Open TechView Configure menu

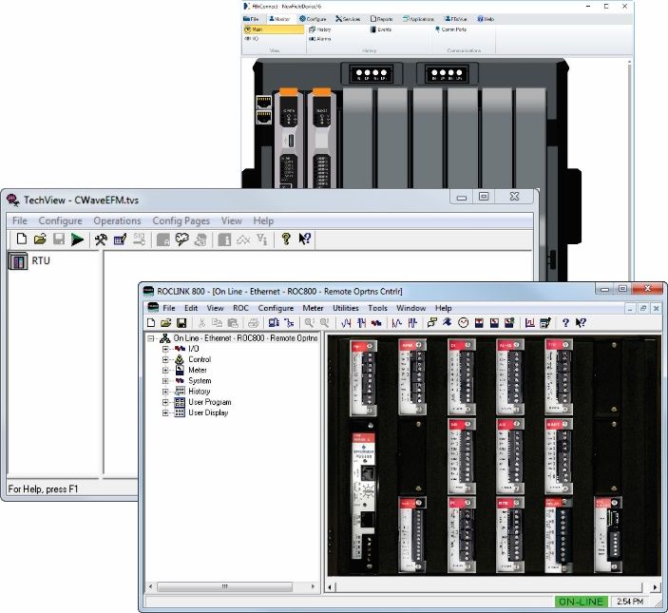point(60,220)
